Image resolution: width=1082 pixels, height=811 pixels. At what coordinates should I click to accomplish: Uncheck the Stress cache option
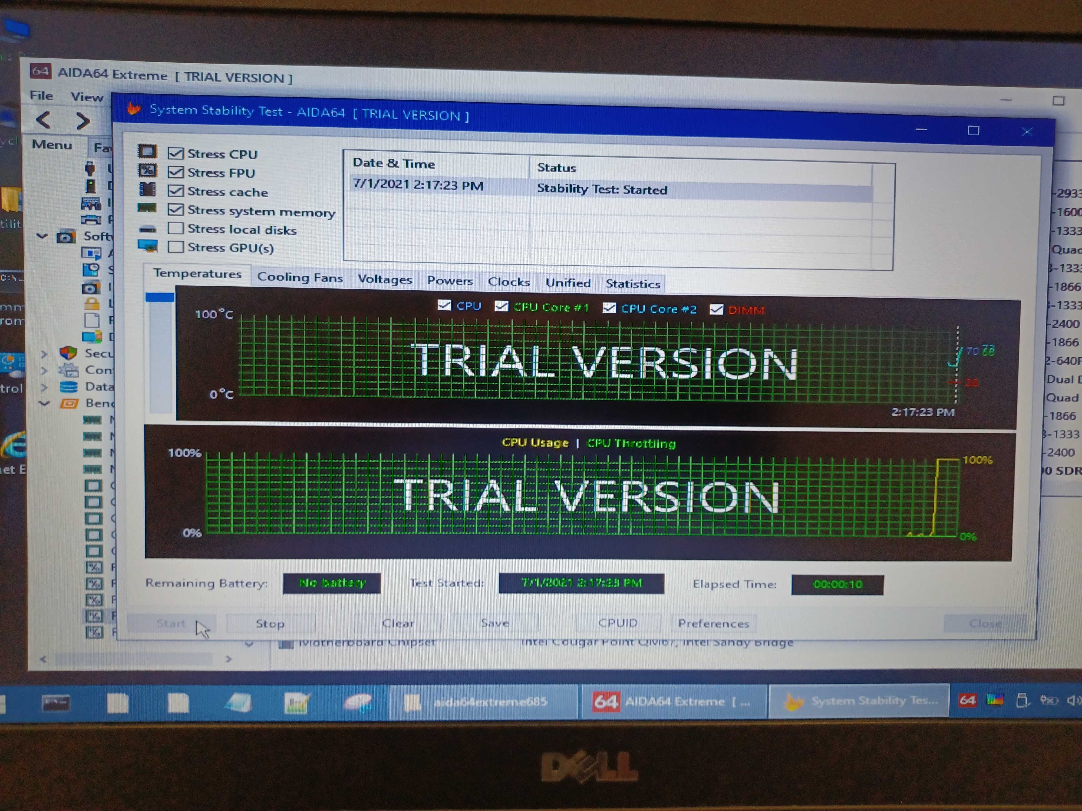click(176, 191)
